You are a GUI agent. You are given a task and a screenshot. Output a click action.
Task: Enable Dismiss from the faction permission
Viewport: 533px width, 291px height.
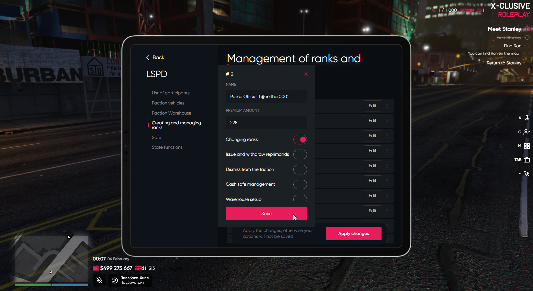[300, 169]
